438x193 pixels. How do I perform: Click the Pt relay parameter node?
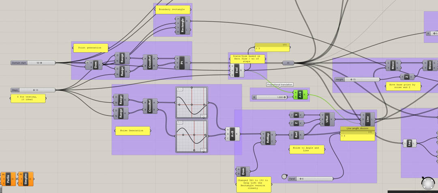coord(288,63)
